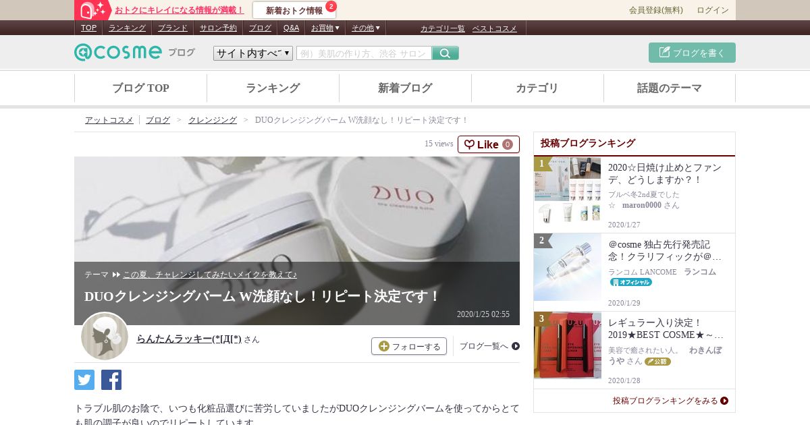The height and width of the screenshot is (425, 810).
Task: Click the 15 views counter text
Action: pos(439,144)
